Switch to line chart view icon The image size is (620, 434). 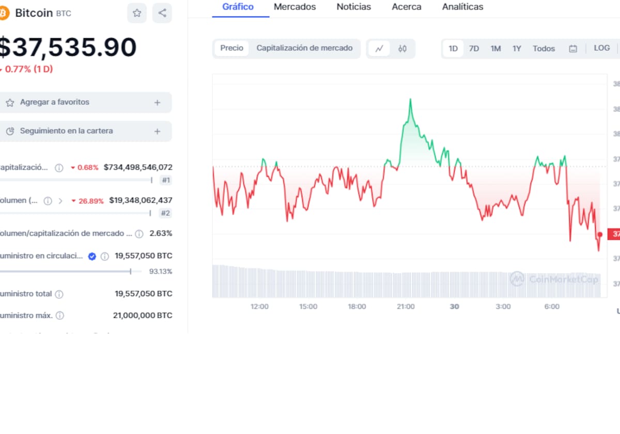point(379,49)
